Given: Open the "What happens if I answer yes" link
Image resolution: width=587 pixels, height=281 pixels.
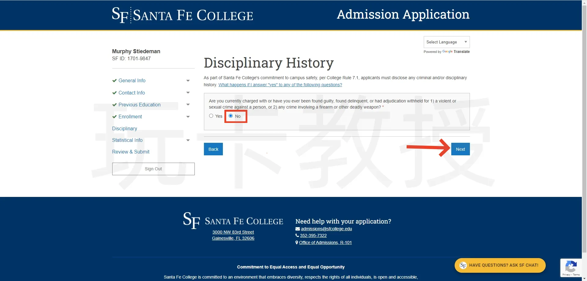Looking at the screenshot, I should (x=280, y=85).
